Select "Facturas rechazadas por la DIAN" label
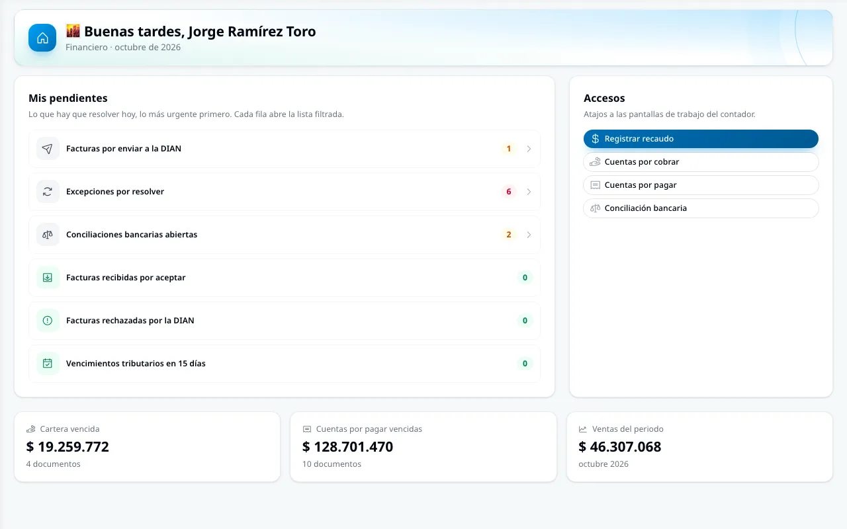The width and height of the screenshot is (847, 529). click(130, 321)
